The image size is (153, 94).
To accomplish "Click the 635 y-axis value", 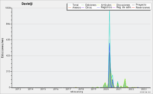I will pyautogui.click(x=8, y=40).
